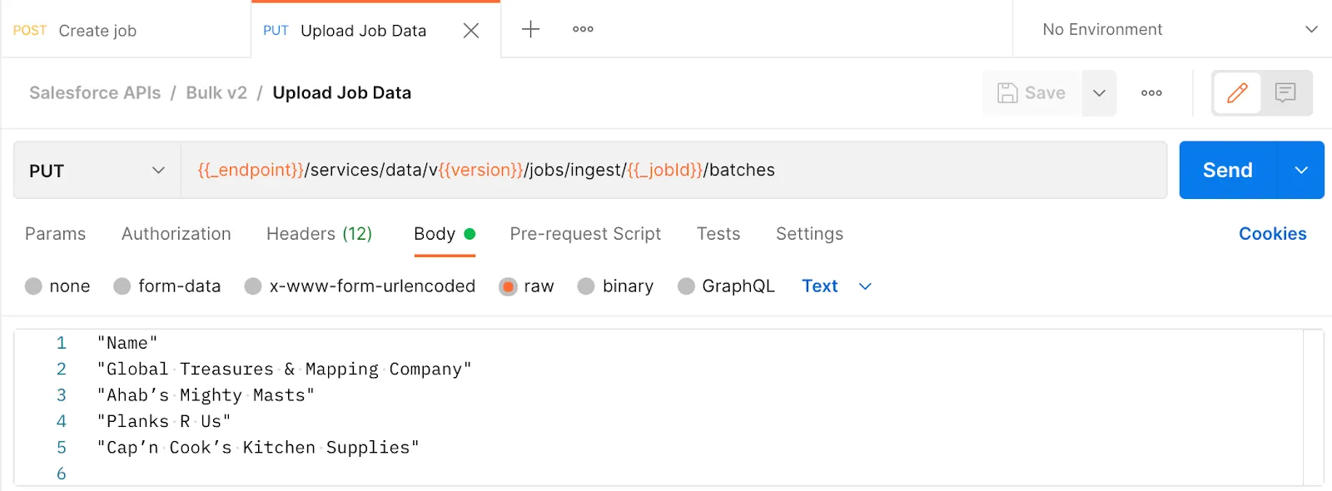Open the Settings tab
1332x491 pixels.
(809, 234)
